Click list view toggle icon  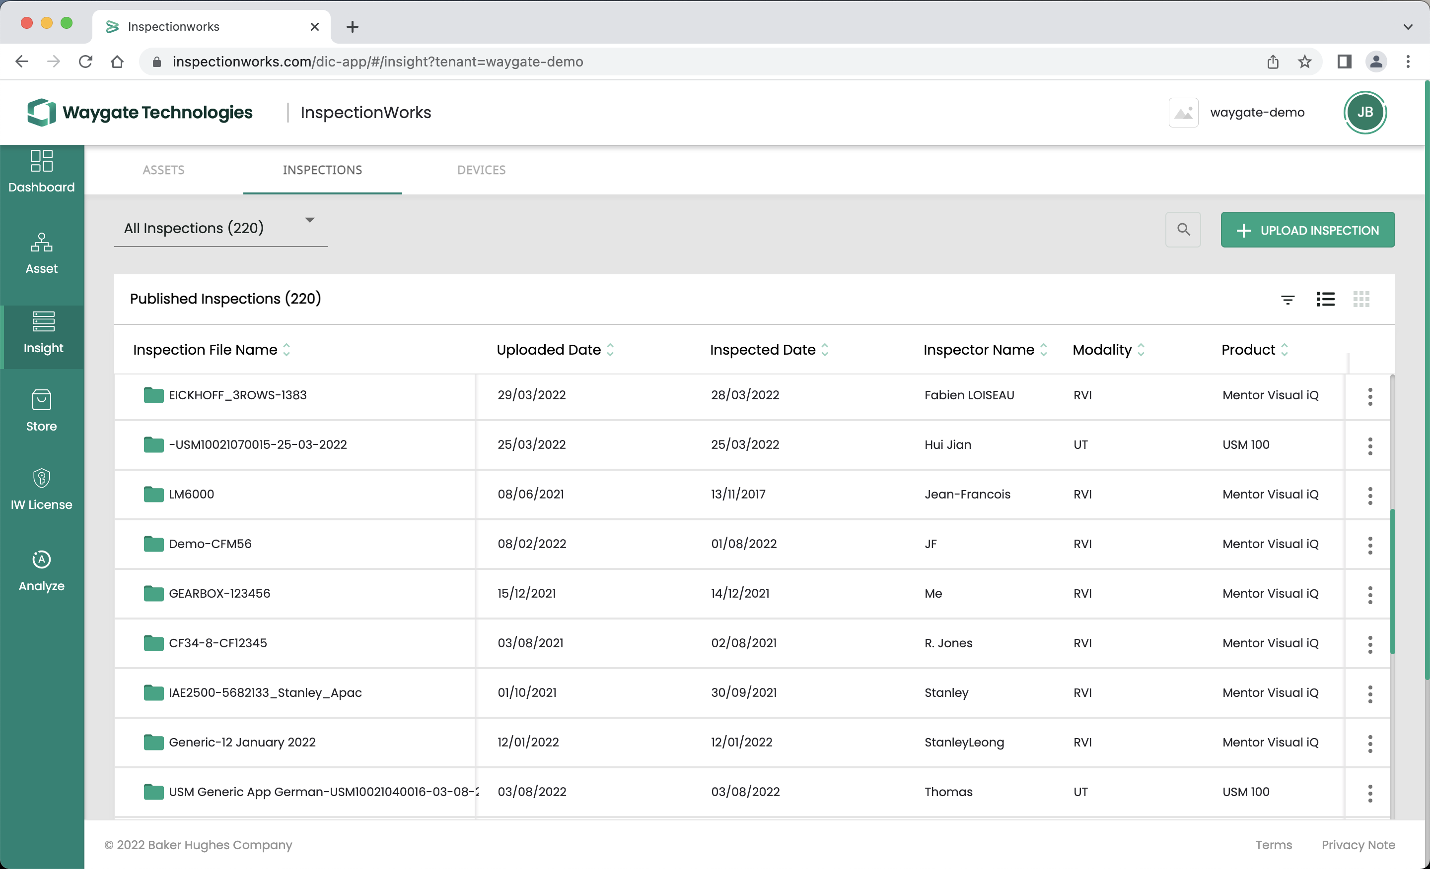(x=1325, y=299)
